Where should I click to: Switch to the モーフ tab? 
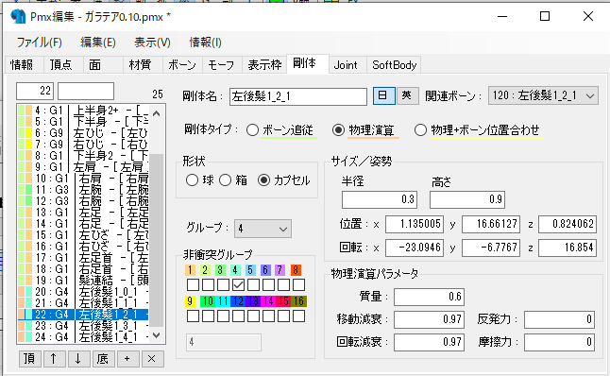[x=221, y=64]
